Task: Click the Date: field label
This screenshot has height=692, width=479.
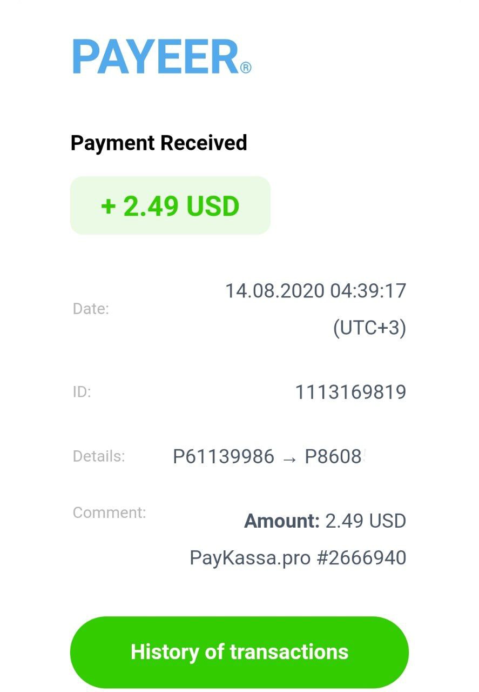Action: click(x=91, y=309)
